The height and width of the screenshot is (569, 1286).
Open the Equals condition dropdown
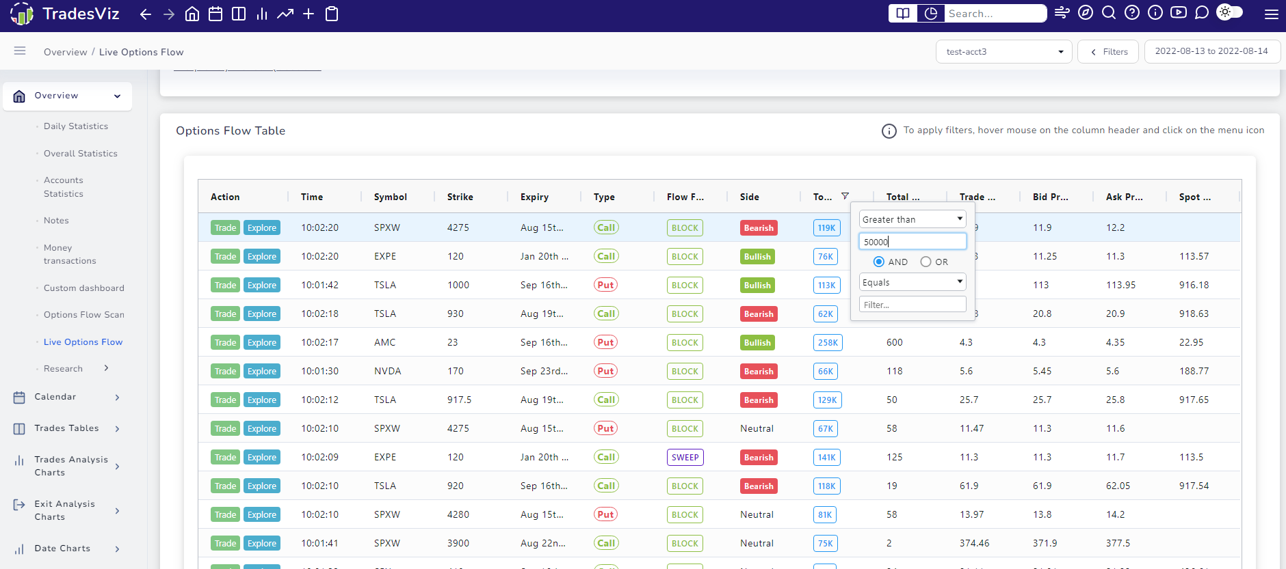tap(913, 282)
